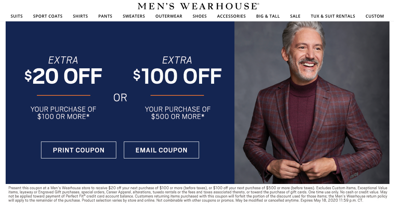Open Tux & Suit Rentals

point(333,16)
